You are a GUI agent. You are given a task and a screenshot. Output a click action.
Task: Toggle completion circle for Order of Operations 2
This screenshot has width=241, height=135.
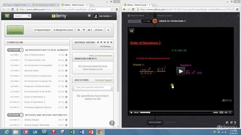click(x=21, y=97)
